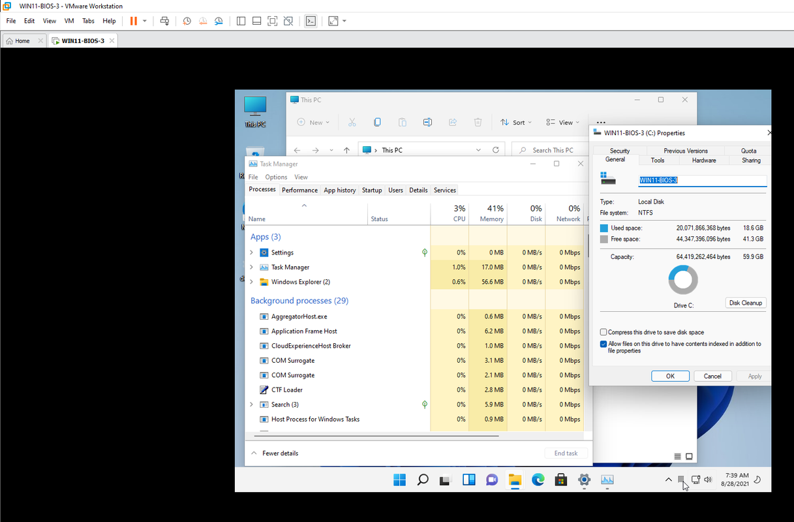Click the drive label input field
Screen dimensions: 794x522
pyautogui.click(x=702, y=179)
